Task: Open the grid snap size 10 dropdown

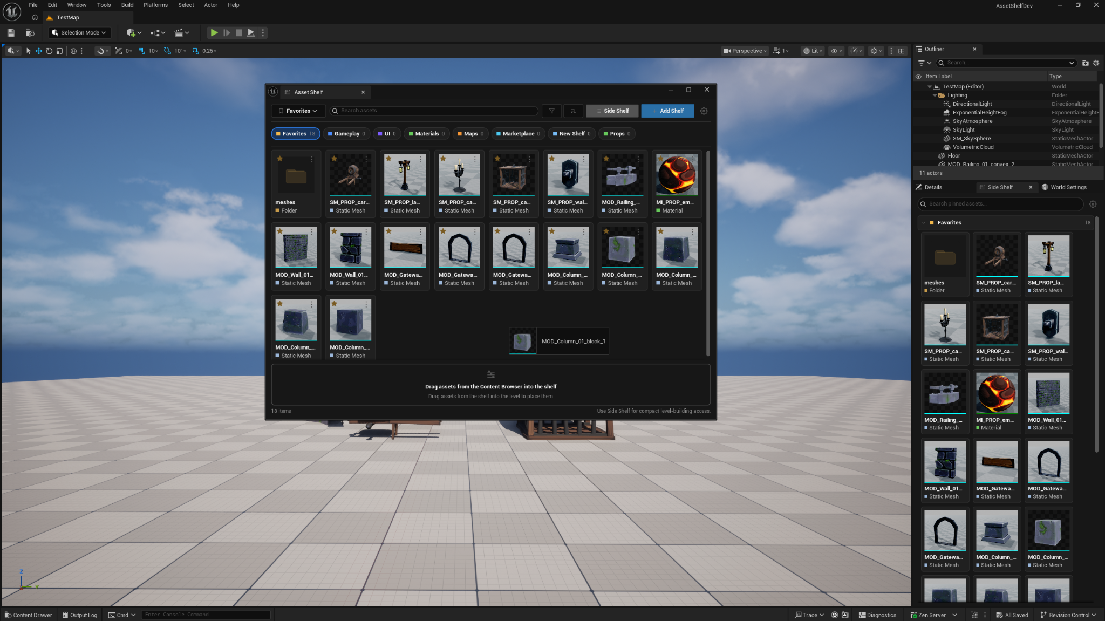Action: [153, 51]
